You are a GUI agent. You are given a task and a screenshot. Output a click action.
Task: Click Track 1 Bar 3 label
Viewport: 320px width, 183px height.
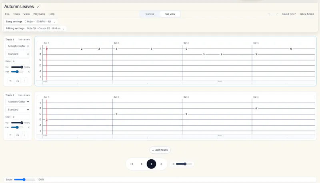pos(186,43)
